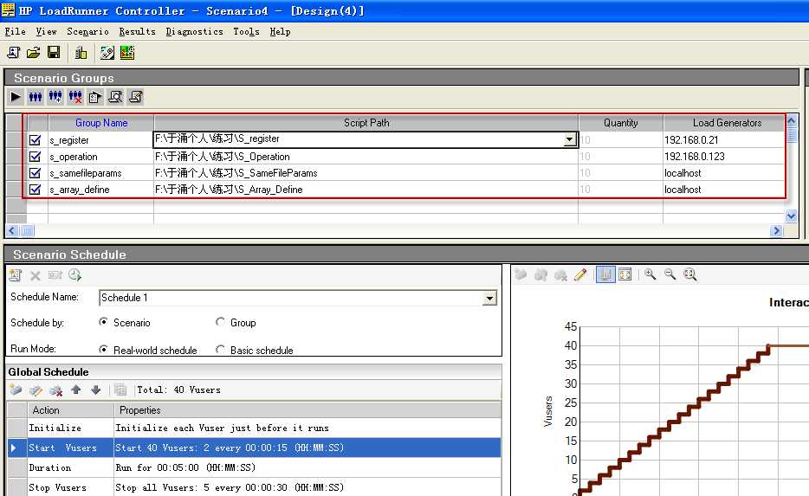This screenshot has width=809, height=496.
Task: Click the zoom-to-fit magnifier icon
Action: point(689,274)
